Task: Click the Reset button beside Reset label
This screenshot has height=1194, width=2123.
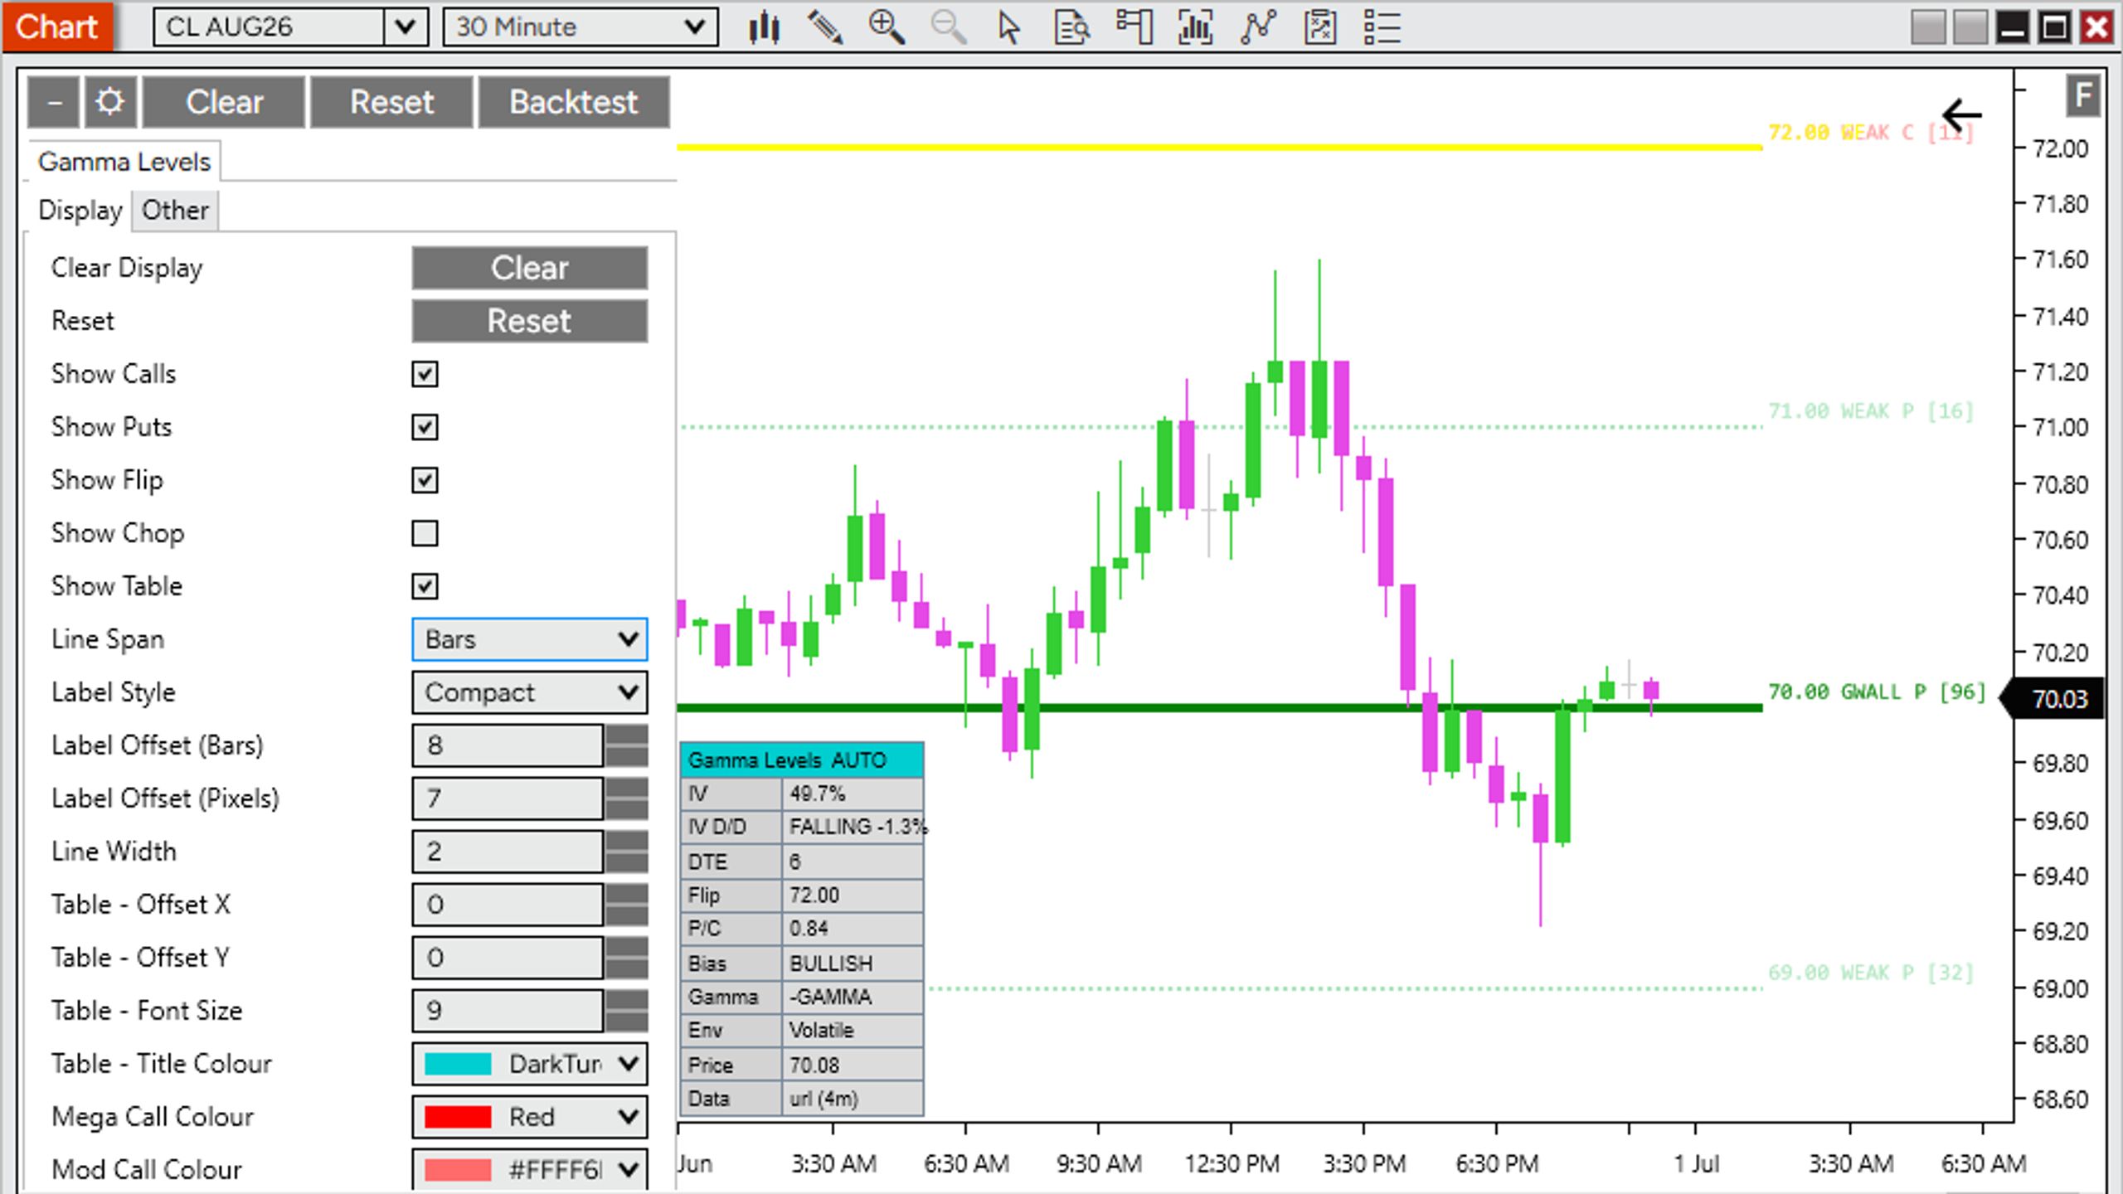Action: [x=530, y=321]
